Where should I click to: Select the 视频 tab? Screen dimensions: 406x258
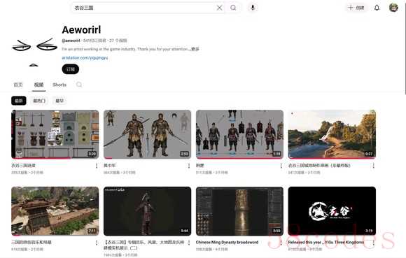pos(38,85)
